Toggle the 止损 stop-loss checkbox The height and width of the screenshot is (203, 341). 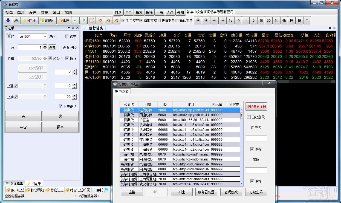[x=16, y=97]
